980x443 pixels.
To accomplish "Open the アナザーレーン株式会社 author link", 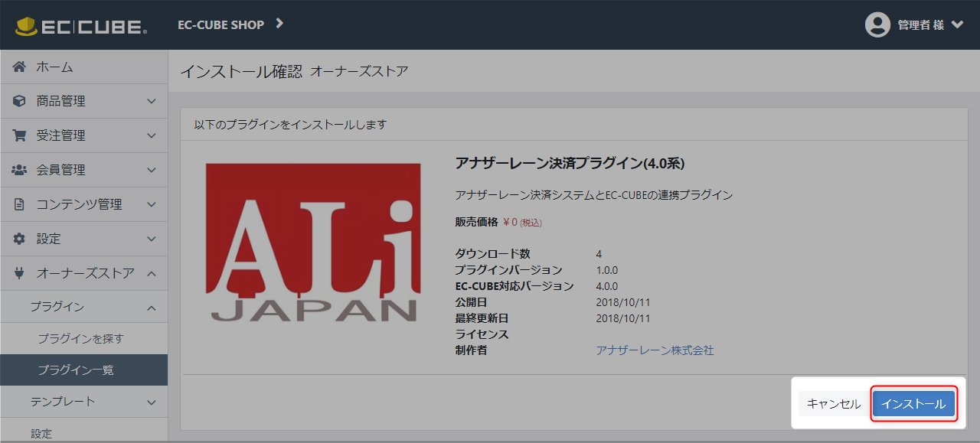I will 655,350.
